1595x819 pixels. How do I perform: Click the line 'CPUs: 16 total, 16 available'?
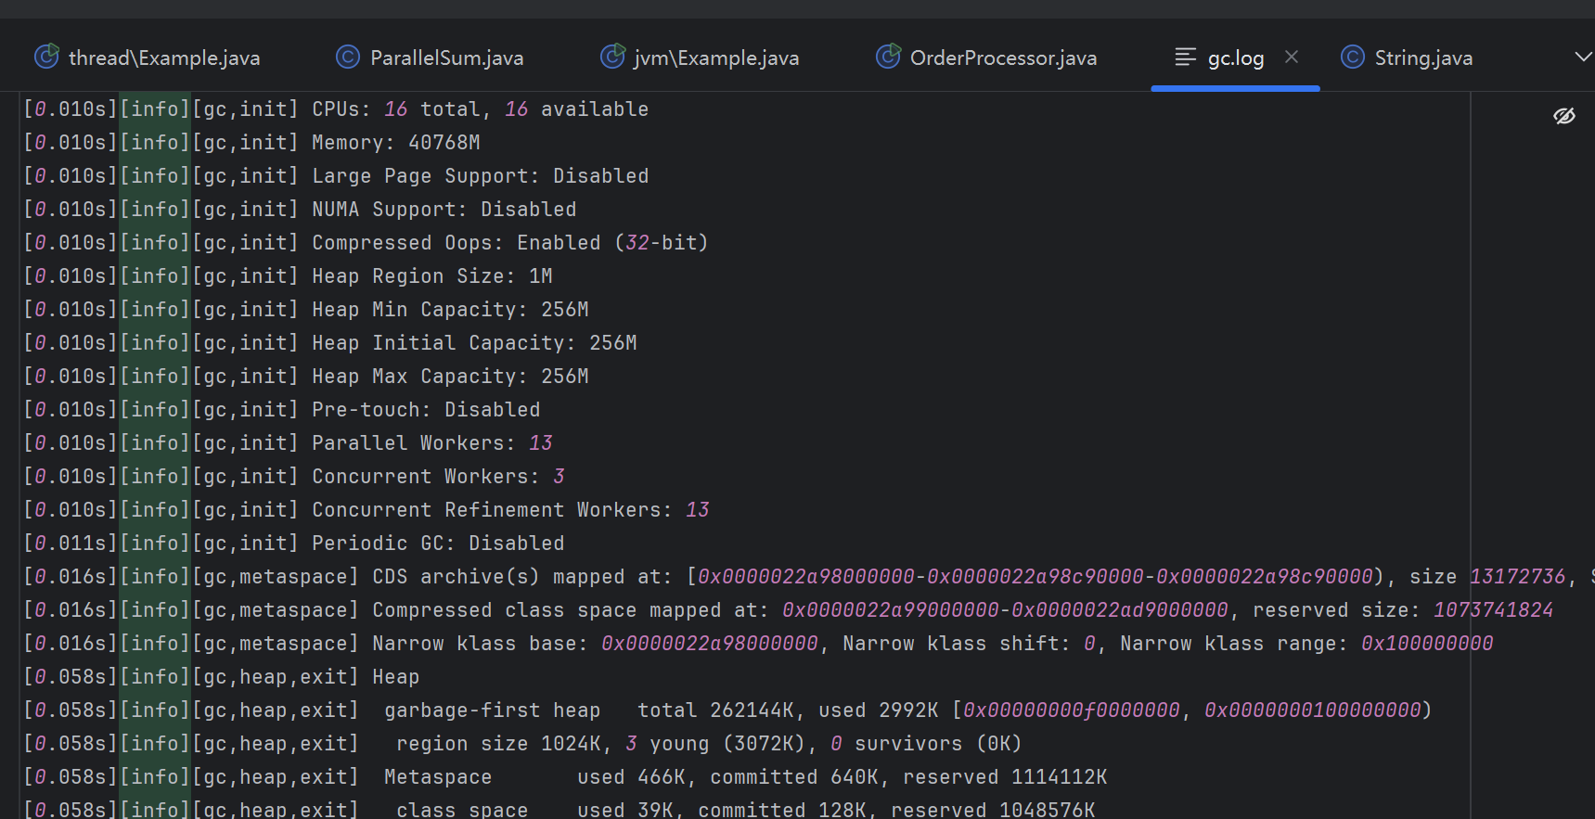336,109
